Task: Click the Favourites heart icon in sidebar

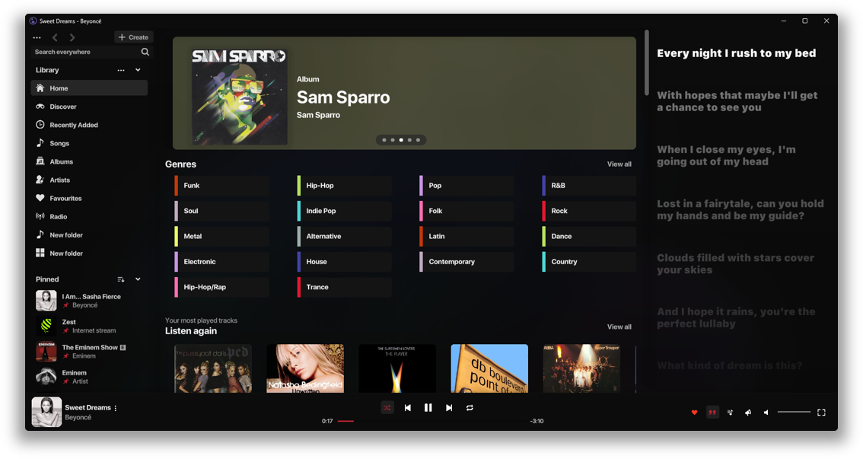Action: click(x=40, y=198)
